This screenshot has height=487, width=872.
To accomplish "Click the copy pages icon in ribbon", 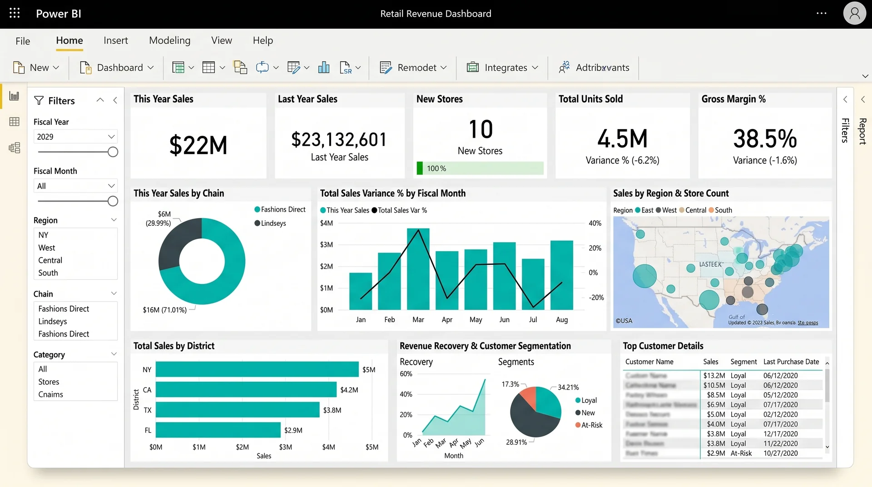I will click(240, 67).
